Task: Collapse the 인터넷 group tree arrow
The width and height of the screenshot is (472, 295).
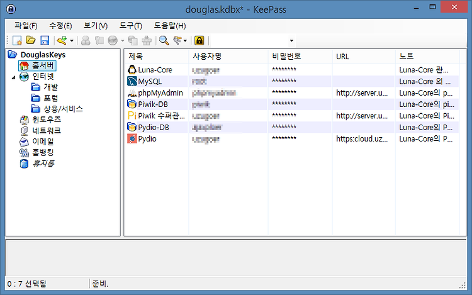Action: [14, 77]
